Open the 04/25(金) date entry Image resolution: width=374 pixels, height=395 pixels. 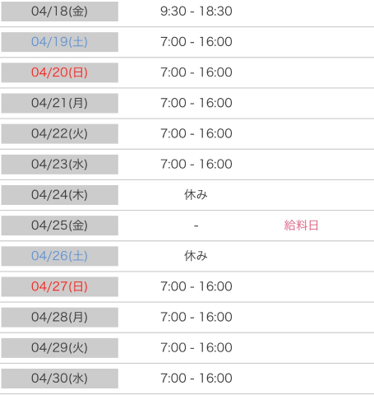[x=60, y=225]
